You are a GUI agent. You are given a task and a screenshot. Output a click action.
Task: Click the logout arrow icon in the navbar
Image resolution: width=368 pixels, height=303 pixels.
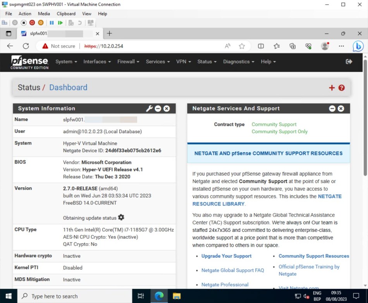pyautogui.click(x=349, y=61)
